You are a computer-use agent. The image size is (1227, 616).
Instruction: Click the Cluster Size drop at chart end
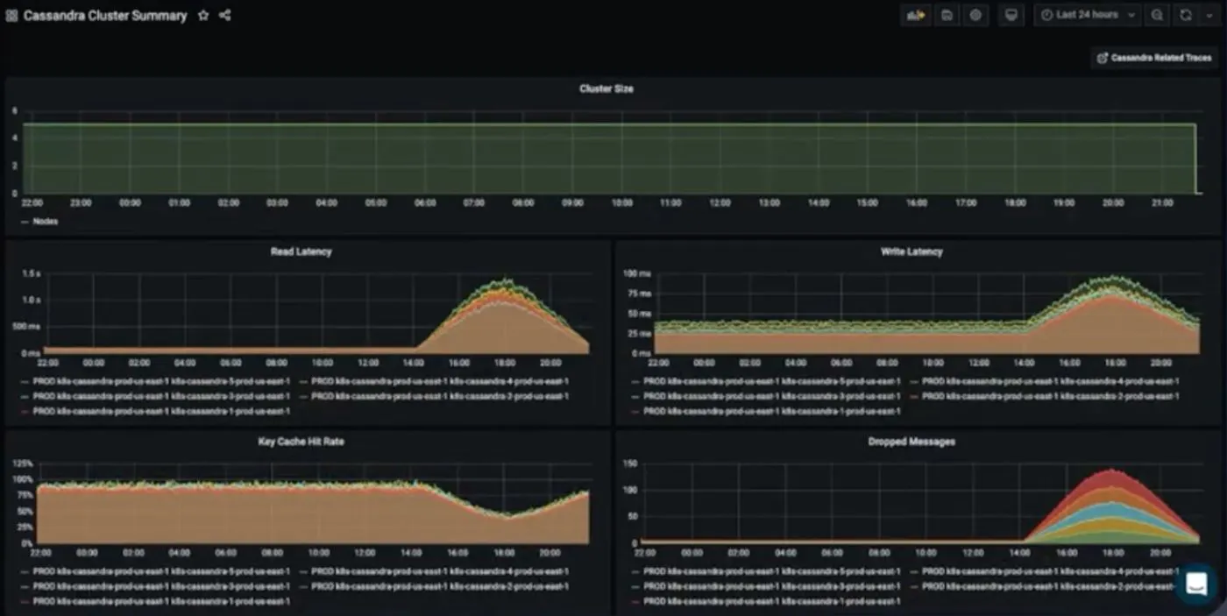pos(1195,158)
